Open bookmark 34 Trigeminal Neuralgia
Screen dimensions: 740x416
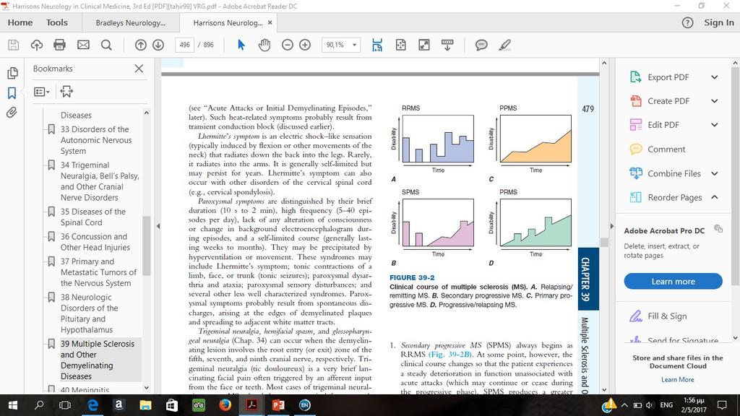(x=99, y=181)
